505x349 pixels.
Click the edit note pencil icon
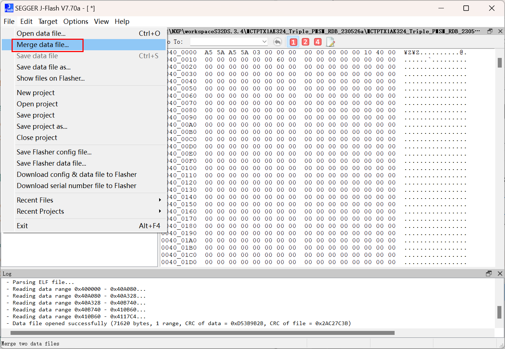coord(330,42)
